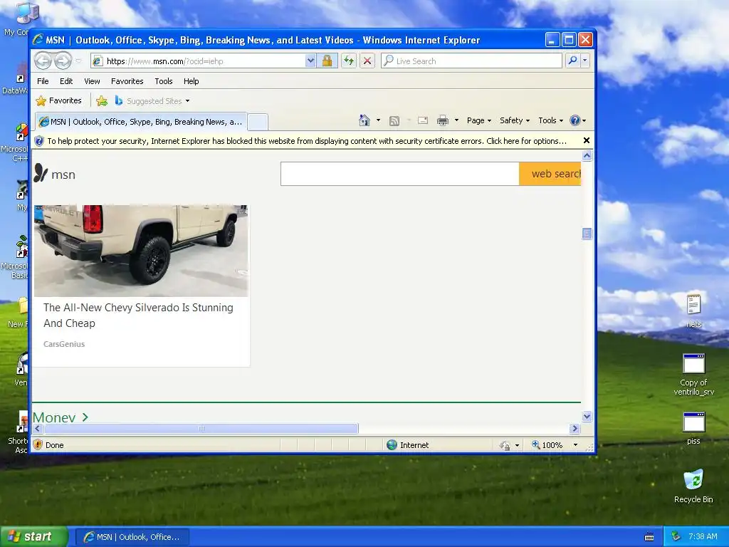Viewport: 729px width, 547px height.
Task: Click the Internet zone globe icon
Action: [x=392, y=444]
